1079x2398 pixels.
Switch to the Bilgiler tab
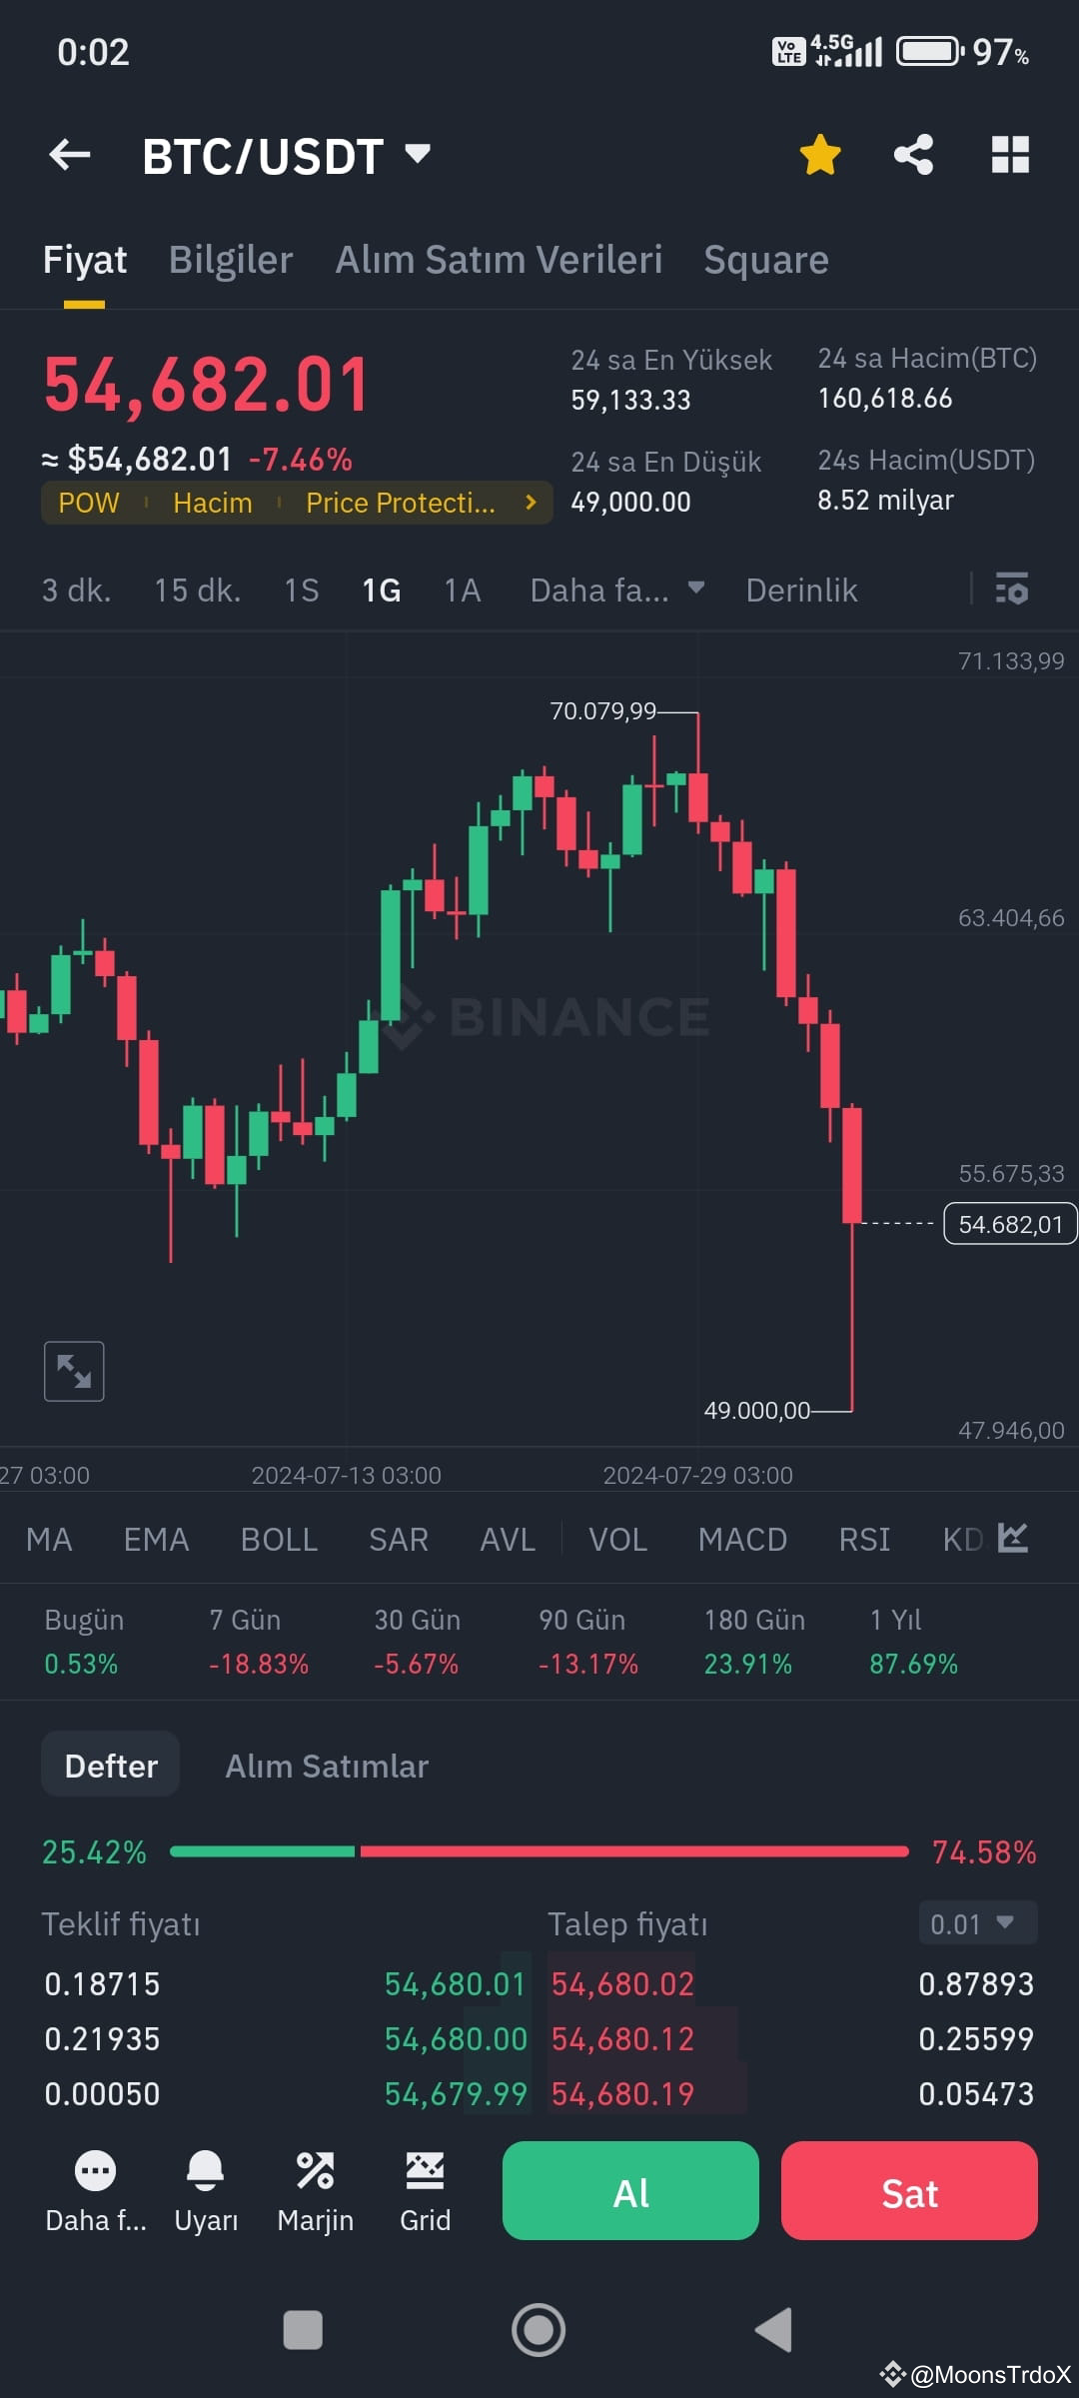(x=230, y=259)
